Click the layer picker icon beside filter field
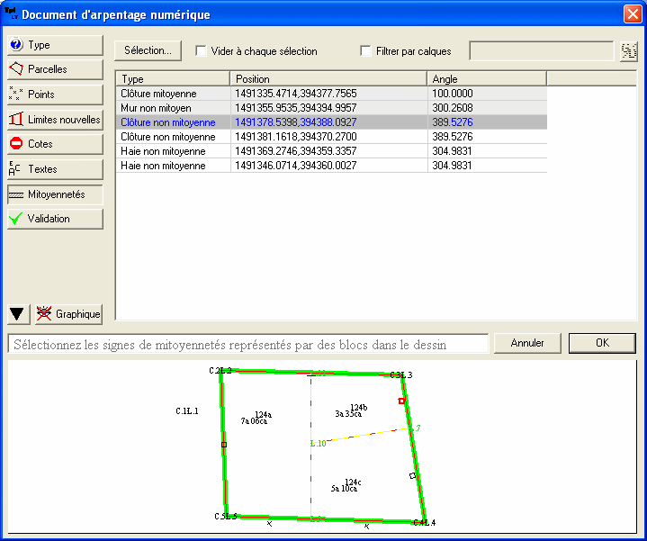 click(x=628, y=51)
